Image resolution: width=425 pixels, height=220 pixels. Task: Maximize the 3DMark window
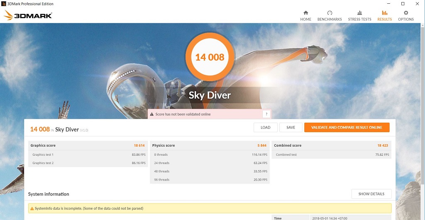pyautogui.click(x=403, y=4)
